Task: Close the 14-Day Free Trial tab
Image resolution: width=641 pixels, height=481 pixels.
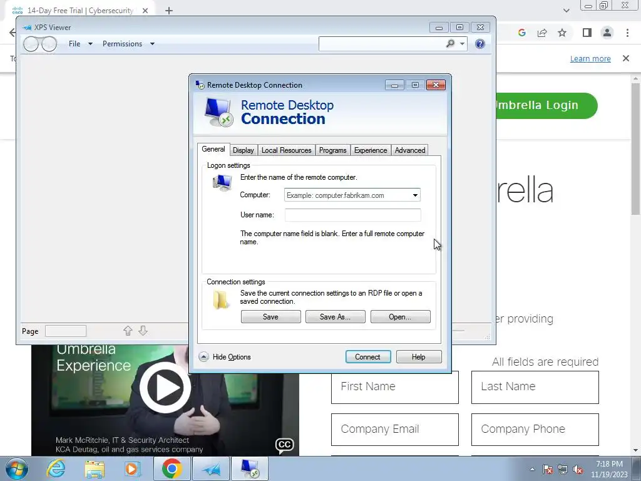Action: coord(145,11)
